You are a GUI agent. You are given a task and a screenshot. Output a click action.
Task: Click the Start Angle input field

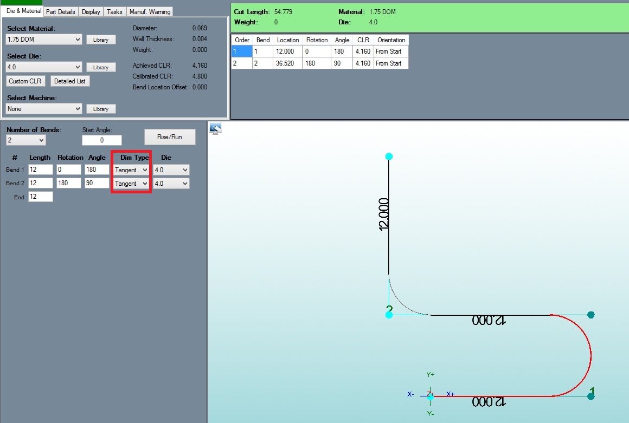[101, 140]
